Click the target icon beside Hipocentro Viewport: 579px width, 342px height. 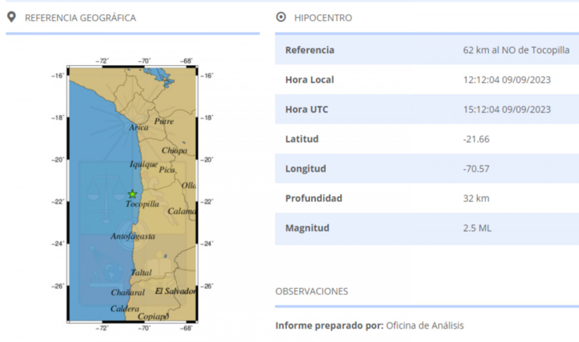(280, 17)
